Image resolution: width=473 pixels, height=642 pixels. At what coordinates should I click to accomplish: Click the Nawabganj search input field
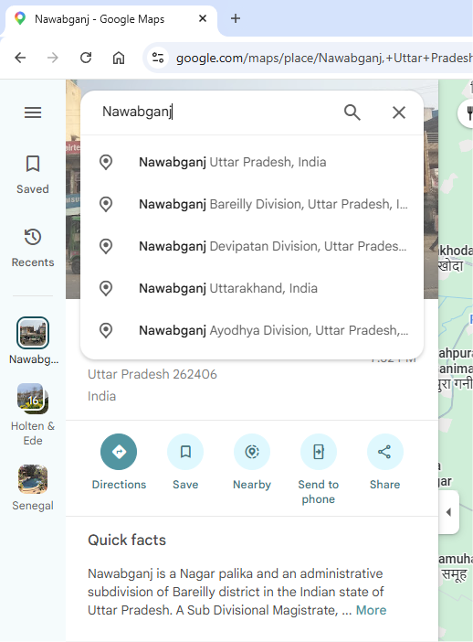(216, 112)
